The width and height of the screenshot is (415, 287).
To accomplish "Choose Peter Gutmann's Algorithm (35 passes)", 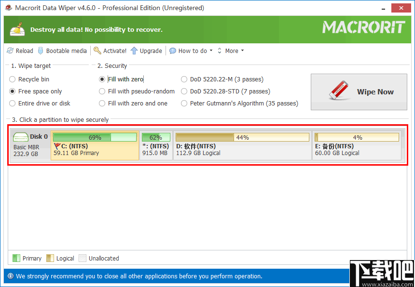I will [x=184, y=103].
